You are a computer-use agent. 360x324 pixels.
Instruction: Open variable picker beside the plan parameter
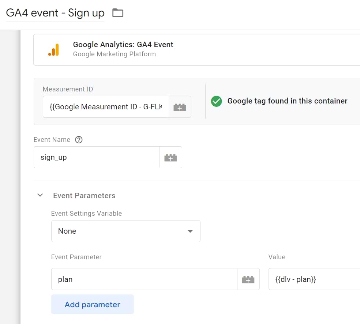pyautogui.click(x=248, y=279)
